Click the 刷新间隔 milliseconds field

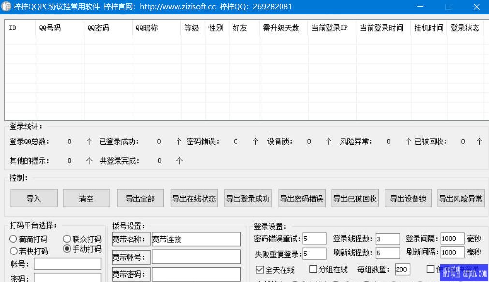[452, 253]
